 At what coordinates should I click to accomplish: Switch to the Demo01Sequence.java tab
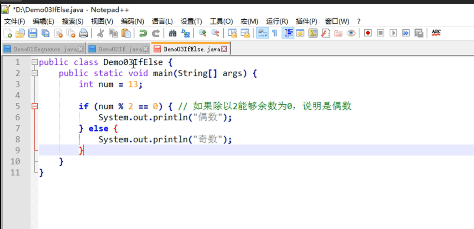(x=37, y=49)
